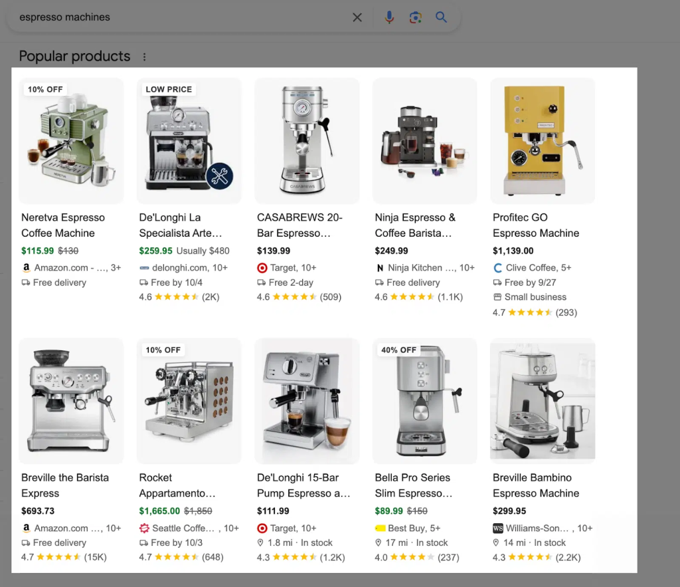The height and width of the screenshot is (587, 680).
Task: Open the Clive Coffee seller link on Profitec card
Action: click(530, 267)
